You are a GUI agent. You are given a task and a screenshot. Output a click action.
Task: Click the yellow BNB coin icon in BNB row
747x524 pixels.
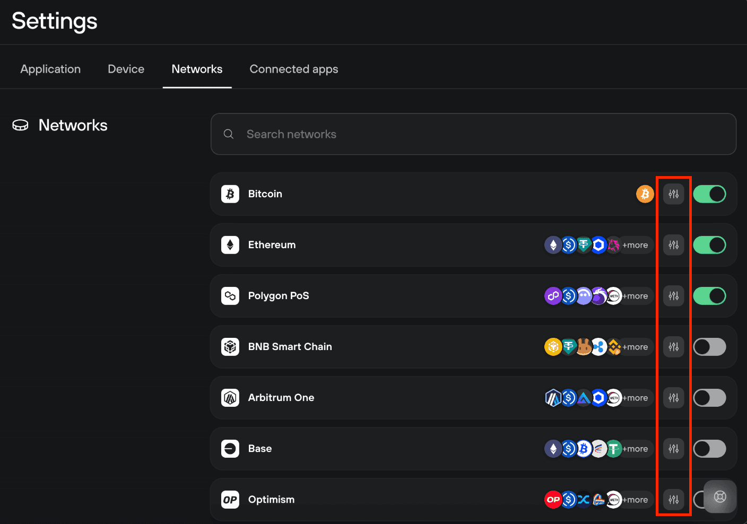(x=553, y=347)
